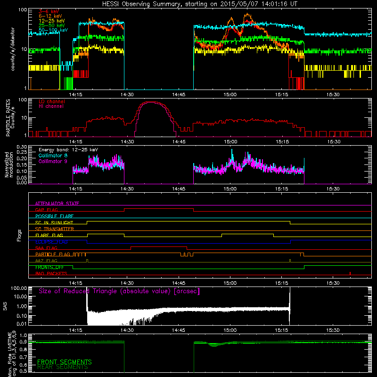377x377 pixels.
Task: Click the BAD PACKETS flag label
Action: click(51, 273)
